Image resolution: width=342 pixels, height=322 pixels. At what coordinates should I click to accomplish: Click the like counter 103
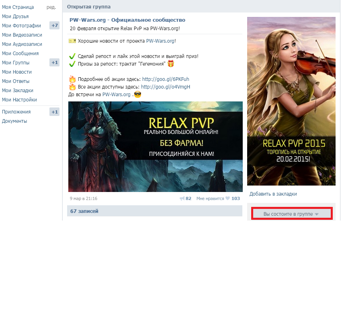click(x=236, y=198)
